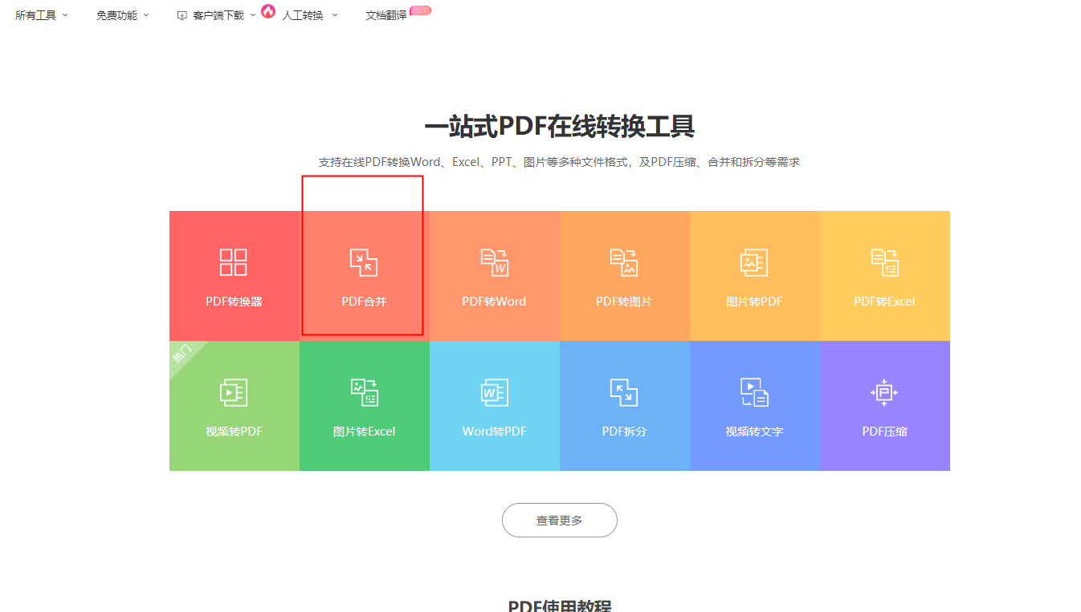Click the PDF使用教程 heading

(x=560, y=606)
